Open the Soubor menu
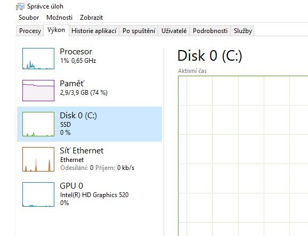 pyautogui.click(x=29, y=18)
